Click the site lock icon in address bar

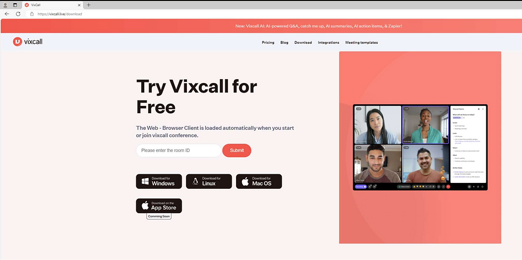pos(32,14)
